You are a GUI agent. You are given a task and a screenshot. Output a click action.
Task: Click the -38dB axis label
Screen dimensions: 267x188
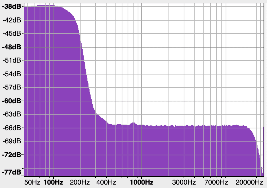[12, 7]
